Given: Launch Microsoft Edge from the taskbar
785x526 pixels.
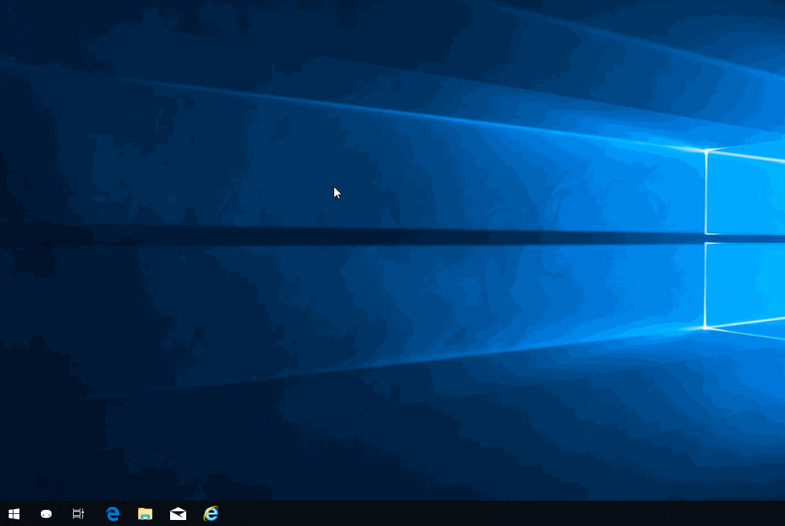Looking at the screenshot, I should point(113,514).
